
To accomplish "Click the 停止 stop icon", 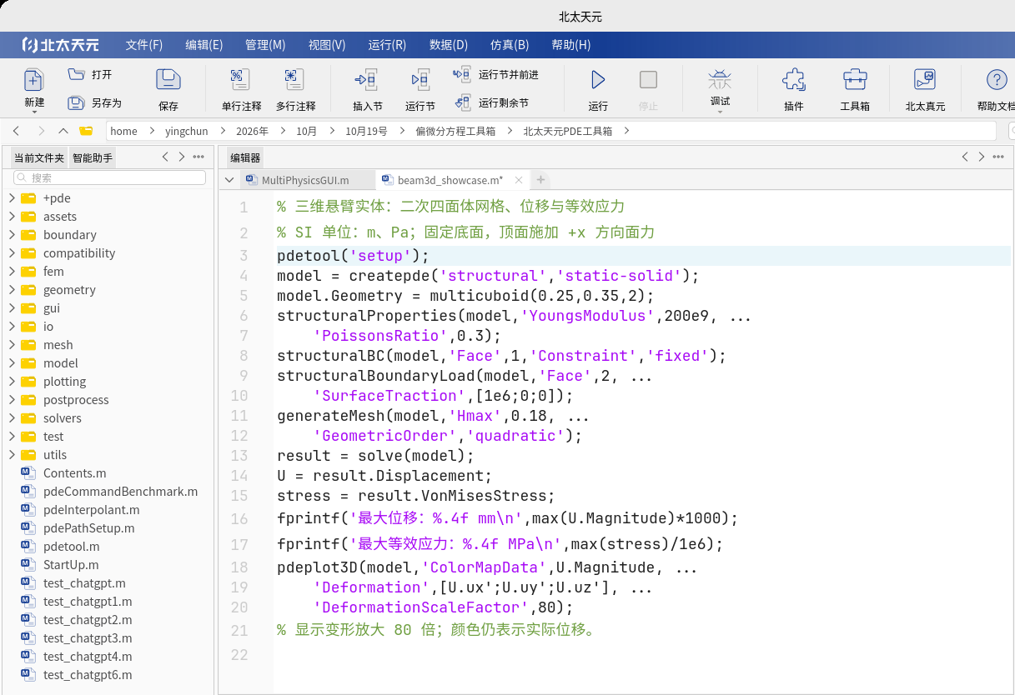I will (648, 80).
